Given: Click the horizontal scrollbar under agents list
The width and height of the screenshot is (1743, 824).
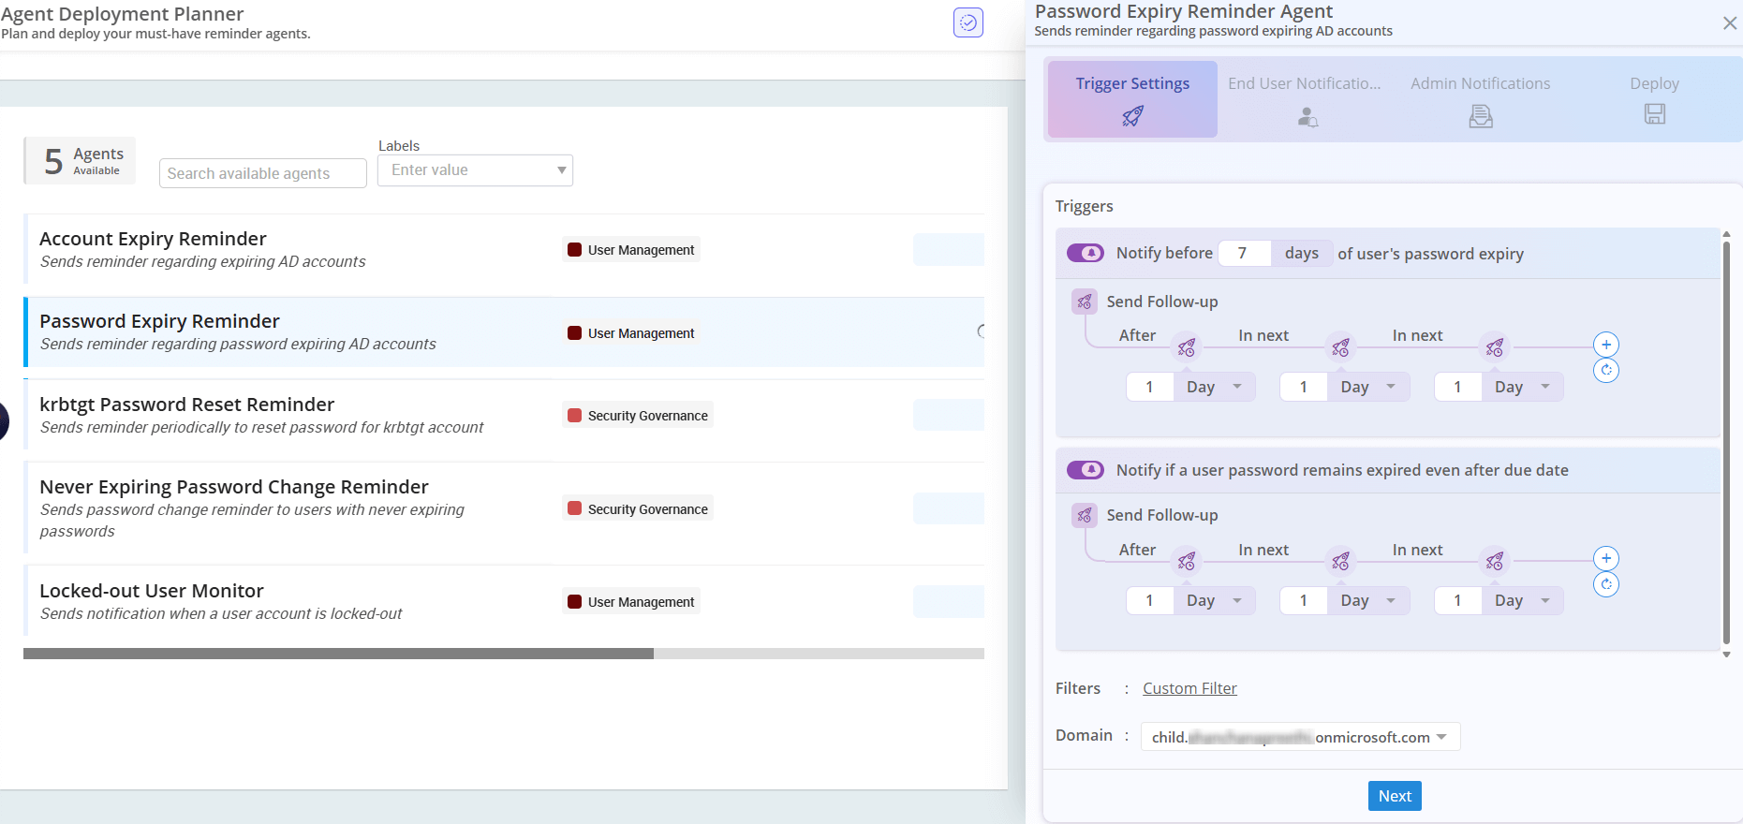Looking at the screenshot, I should (x=338, y=654).
